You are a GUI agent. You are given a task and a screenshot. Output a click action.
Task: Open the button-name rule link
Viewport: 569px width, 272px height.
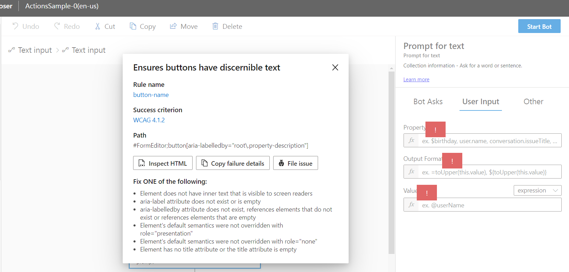151,95
